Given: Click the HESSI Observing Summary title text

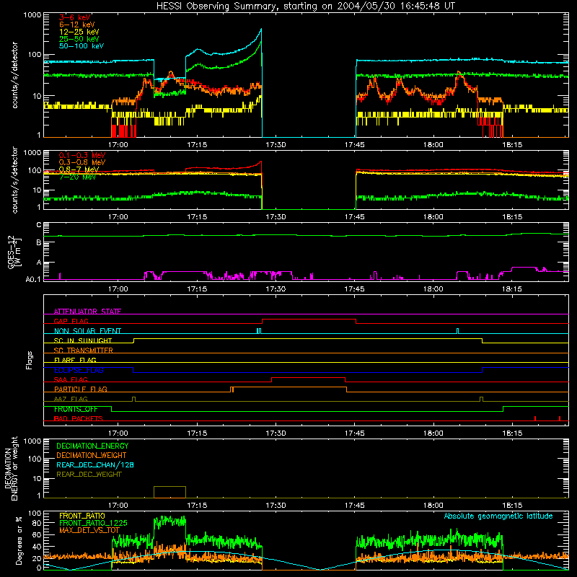Looking at the screenshot, I should [305, 6].
